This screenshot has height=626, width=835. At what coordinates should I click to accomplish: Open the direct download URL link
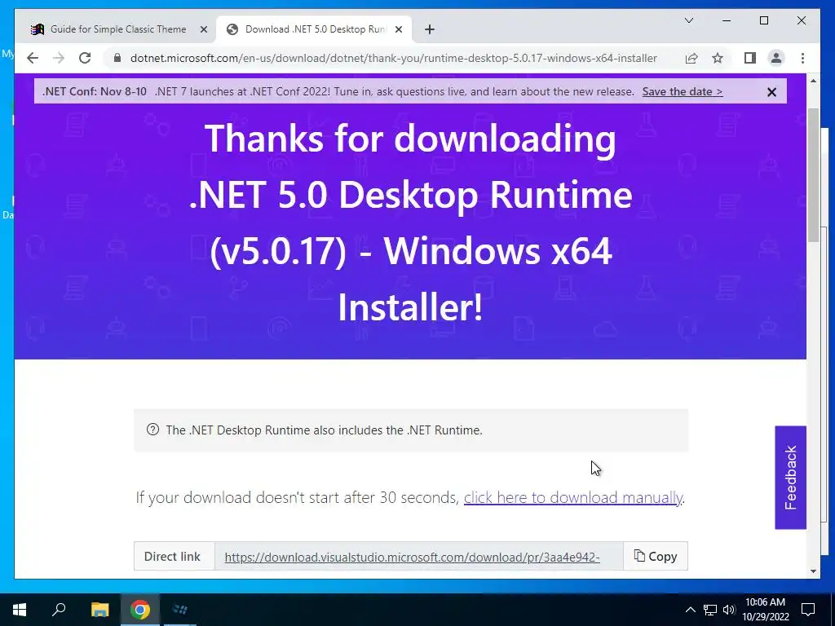(412, 557)
